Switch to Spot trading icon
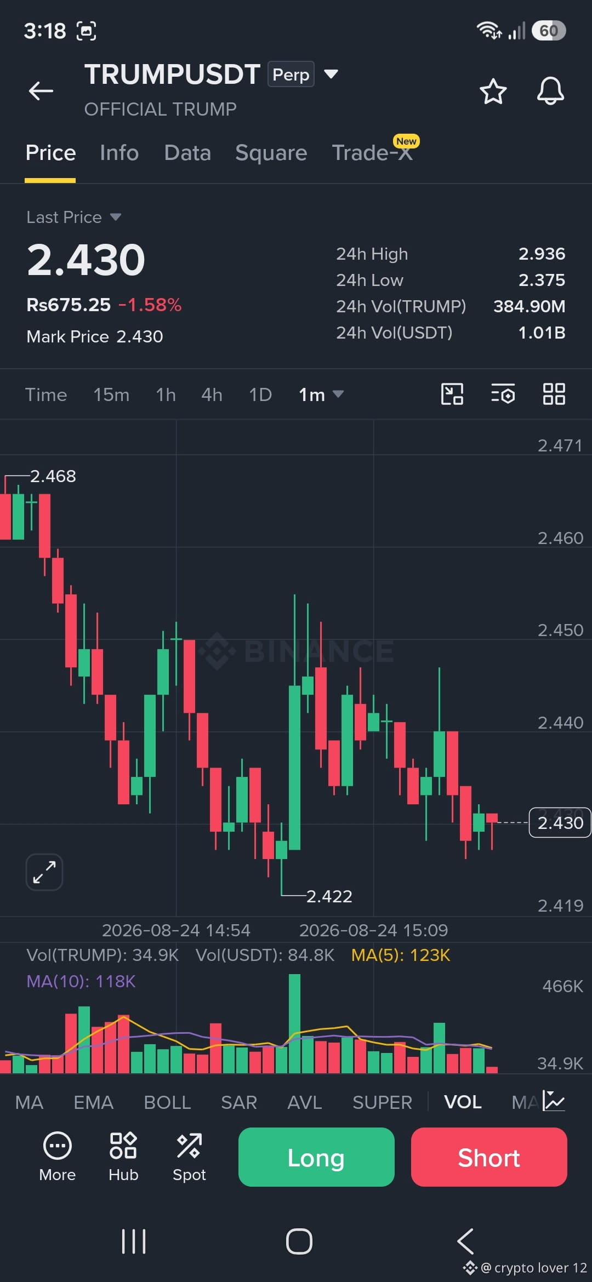Image resolution: width=592 pixels, height=1282 pixels. 189,1157
